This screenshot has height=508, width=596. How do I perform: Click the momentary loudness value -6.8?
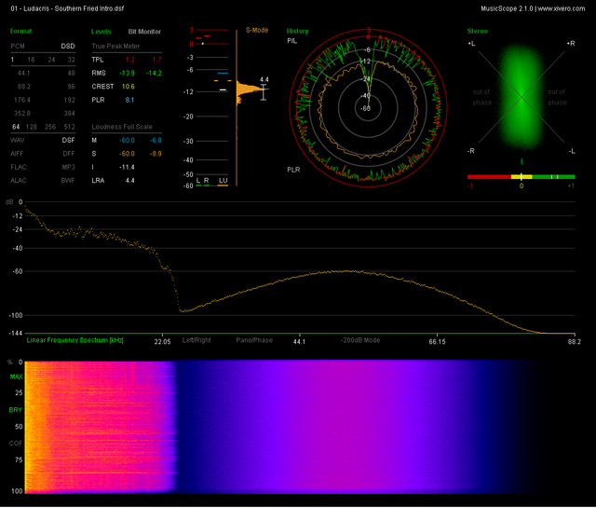point(156,140)
